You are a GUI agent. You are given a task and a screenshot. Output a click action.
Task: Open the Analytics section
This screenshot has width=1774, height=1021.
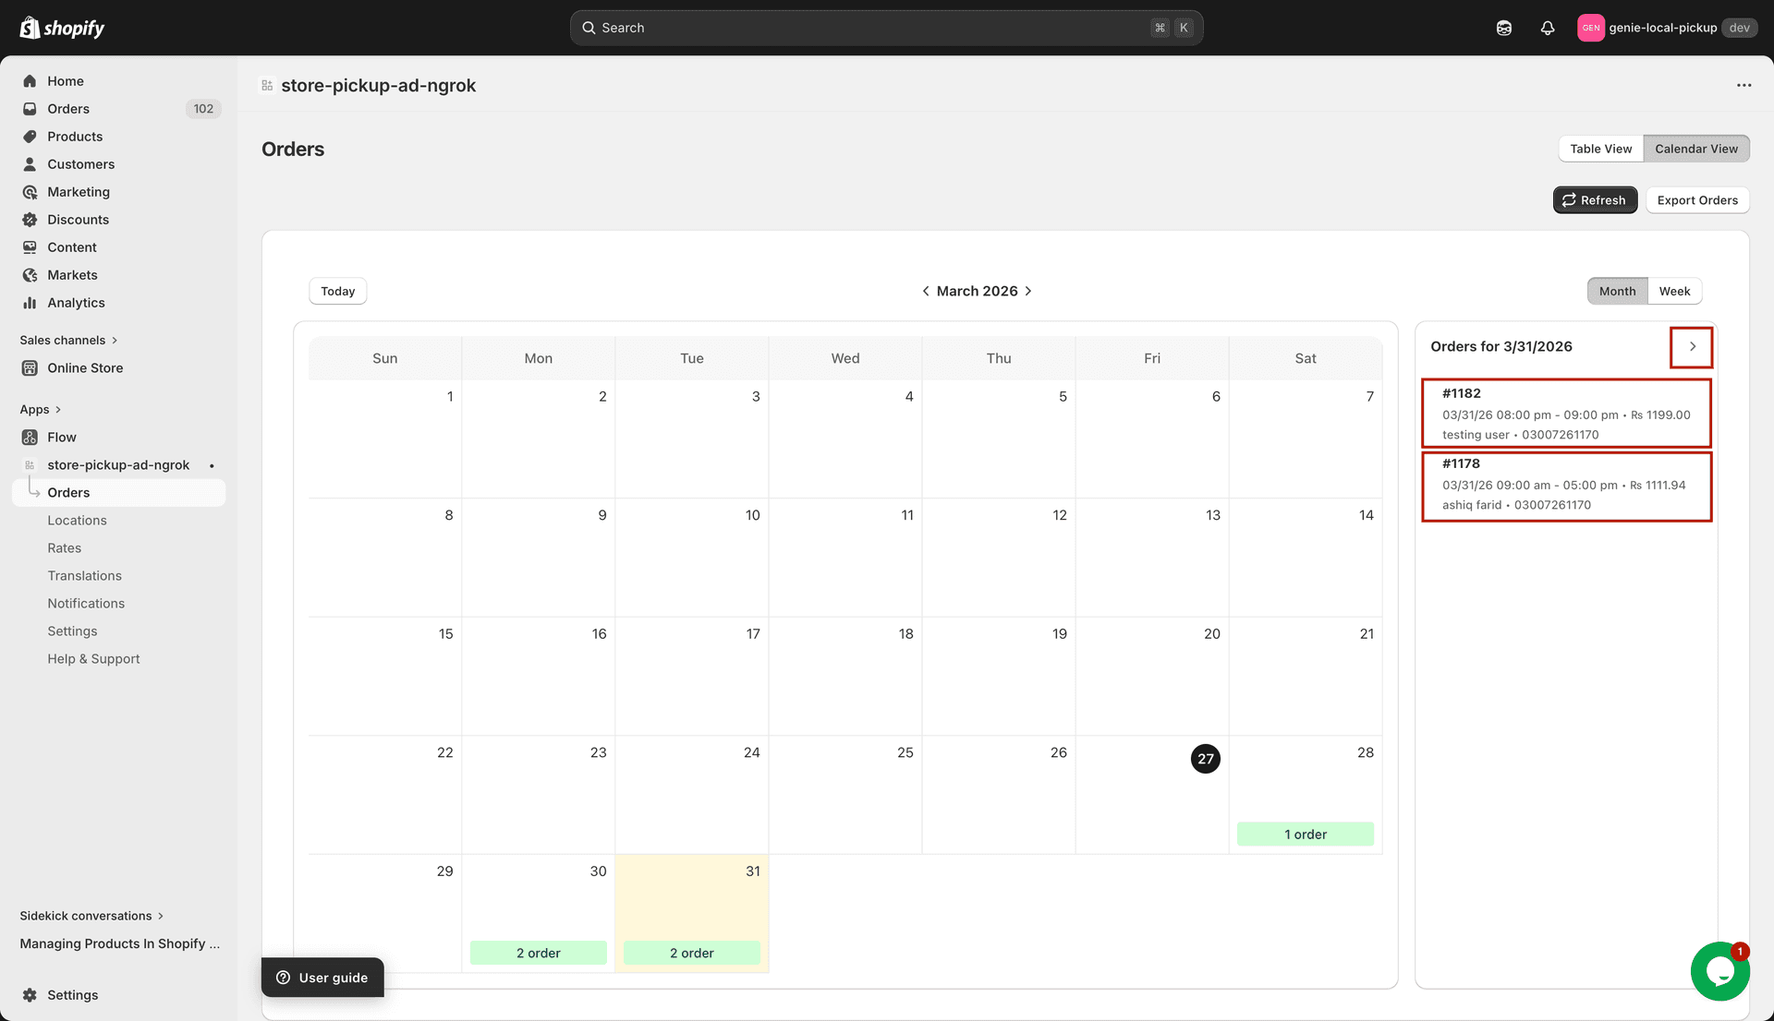pos(30,302)
